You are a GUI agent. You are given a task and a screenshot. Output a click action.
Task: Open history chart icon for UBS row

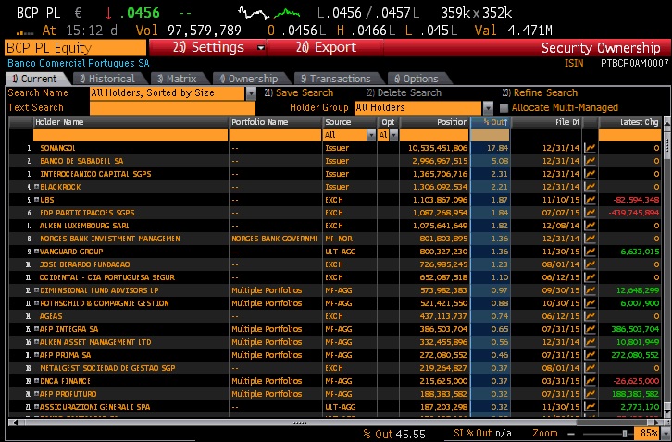coord(591,200)
